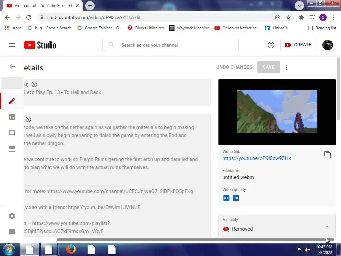Open the LinkedIn bookmark
Image resolution: width=341 pixels, height=256 pixels.
[x=276, y=28]
